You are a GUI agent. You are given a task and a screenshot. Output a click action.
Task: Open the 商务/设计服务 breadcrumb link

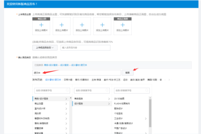point(51,65)
